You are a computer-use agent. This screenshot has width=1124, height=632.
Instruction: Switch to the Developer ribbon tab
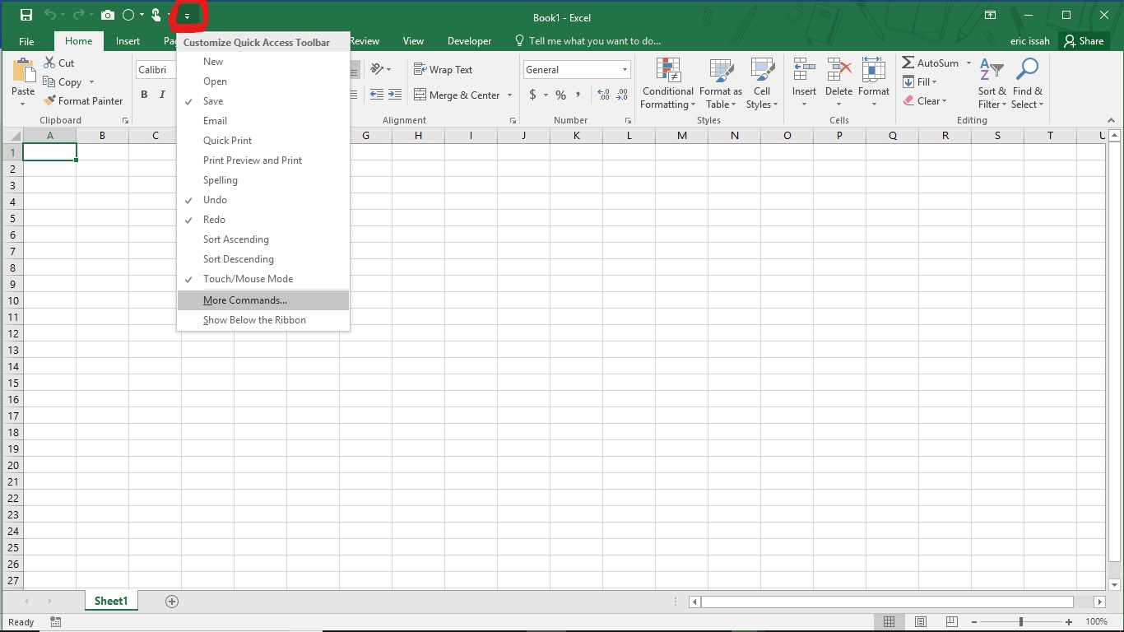click(x=469, y=41)
